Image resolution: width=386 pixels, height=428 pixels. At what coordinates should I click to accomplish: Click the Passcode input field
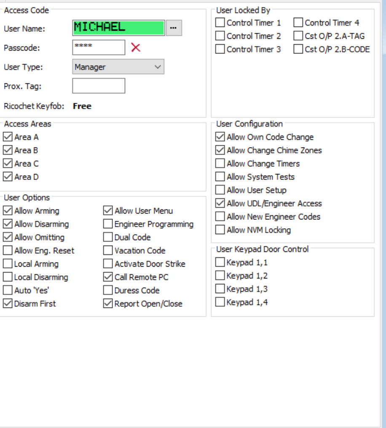pyautogui.click(x=99, y=48)
